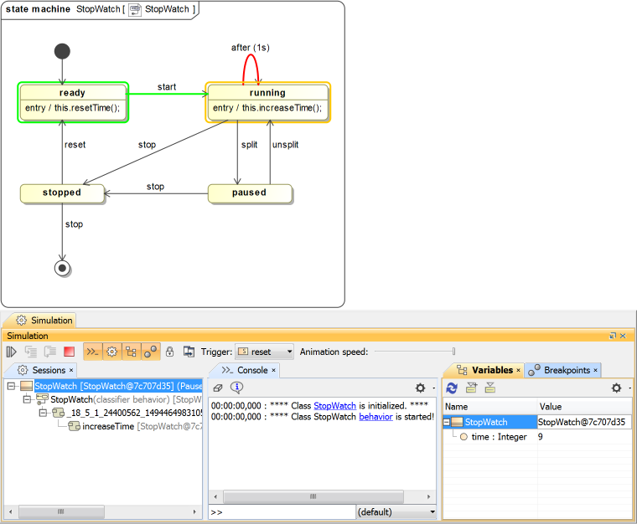Click the eraser icon to clear console

[x=218, y=388]
